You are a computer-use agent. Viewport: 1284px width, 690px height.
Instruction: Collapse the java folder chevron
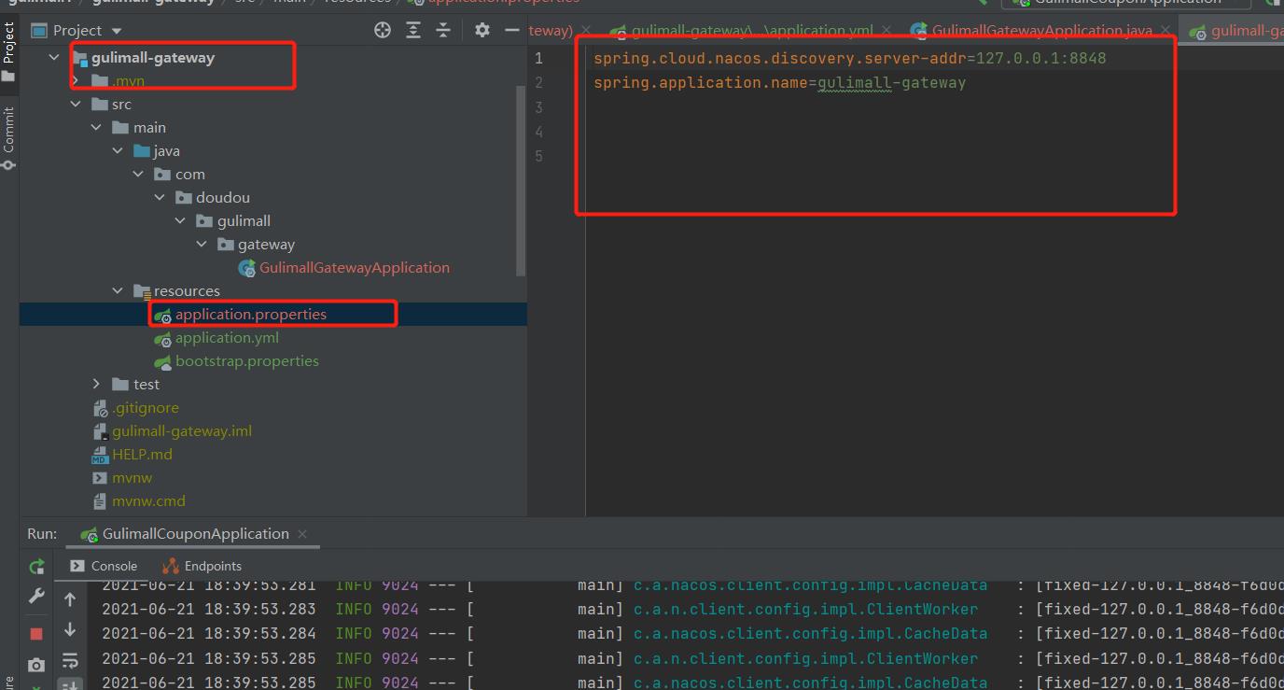(x=118, y=151)
